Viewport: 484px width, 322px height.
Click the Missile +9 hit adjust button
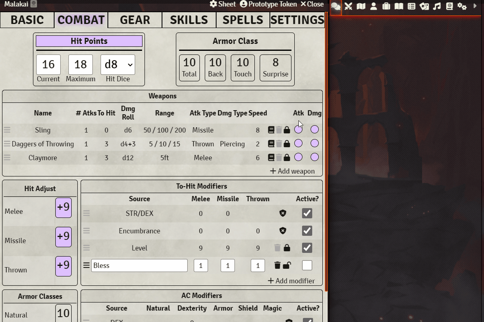pos(64,237)
